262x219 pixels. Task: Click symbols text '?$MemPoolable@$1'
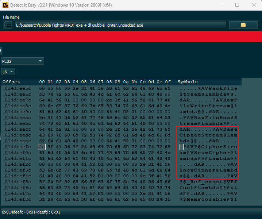[x=208, y=199]
